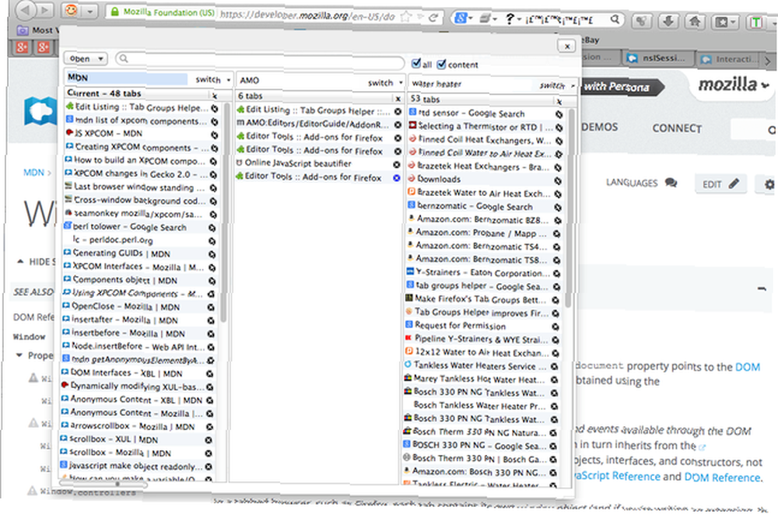The image size is (778, 514).
Task: Click the panel search input field
Action: point(260,60)
